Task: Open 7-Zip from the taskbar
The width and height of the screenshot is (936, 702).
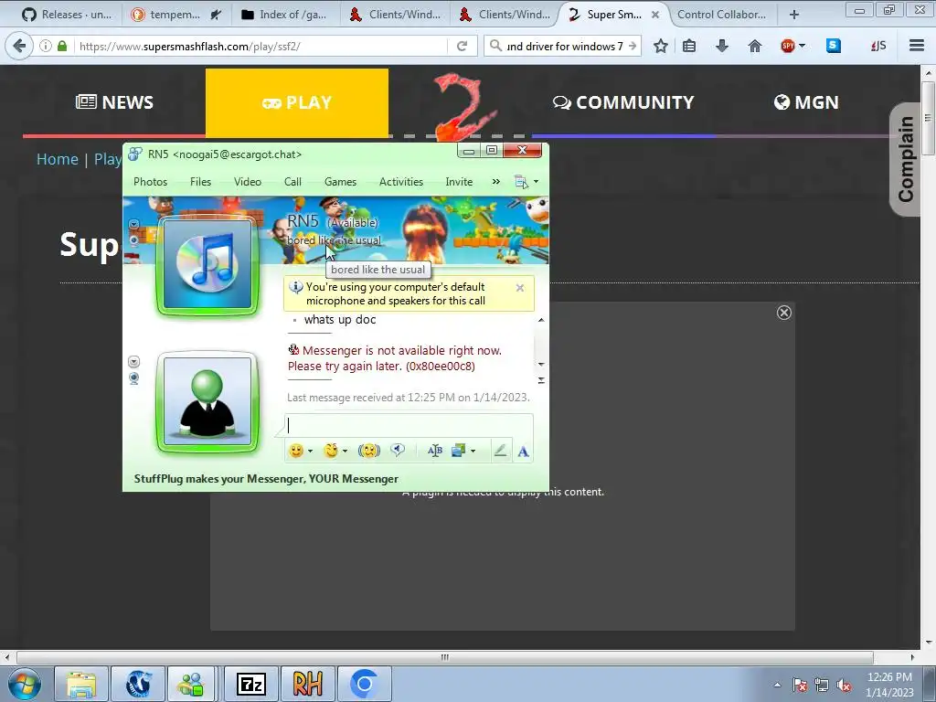Action: pyautogui.click(x=250, y=684)
